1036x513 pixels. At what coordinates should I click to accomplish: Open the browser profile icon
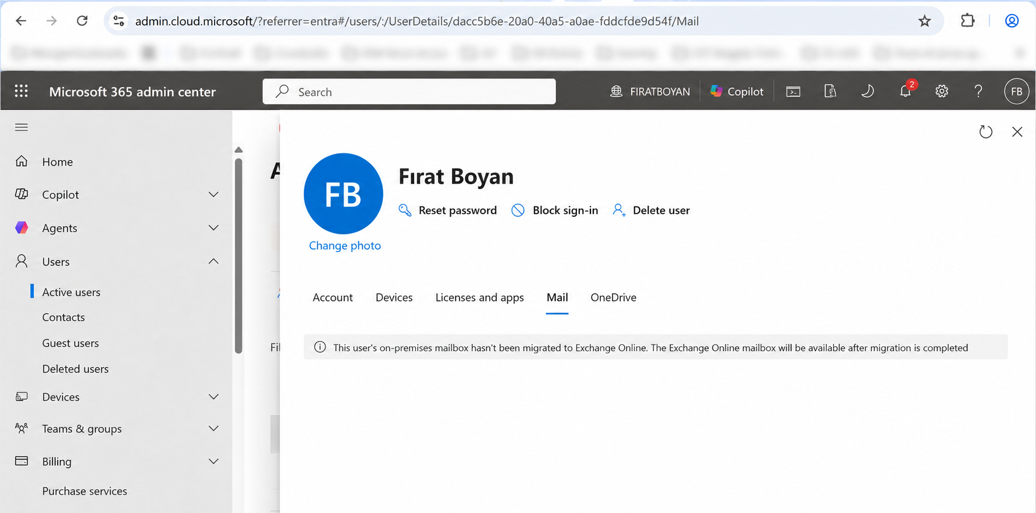click(1012, 21)
